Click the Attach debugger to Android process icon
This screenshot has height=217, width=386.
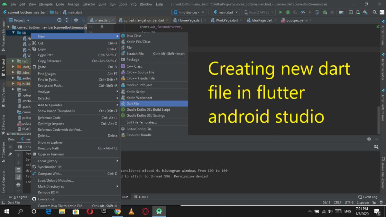(325, 12)
